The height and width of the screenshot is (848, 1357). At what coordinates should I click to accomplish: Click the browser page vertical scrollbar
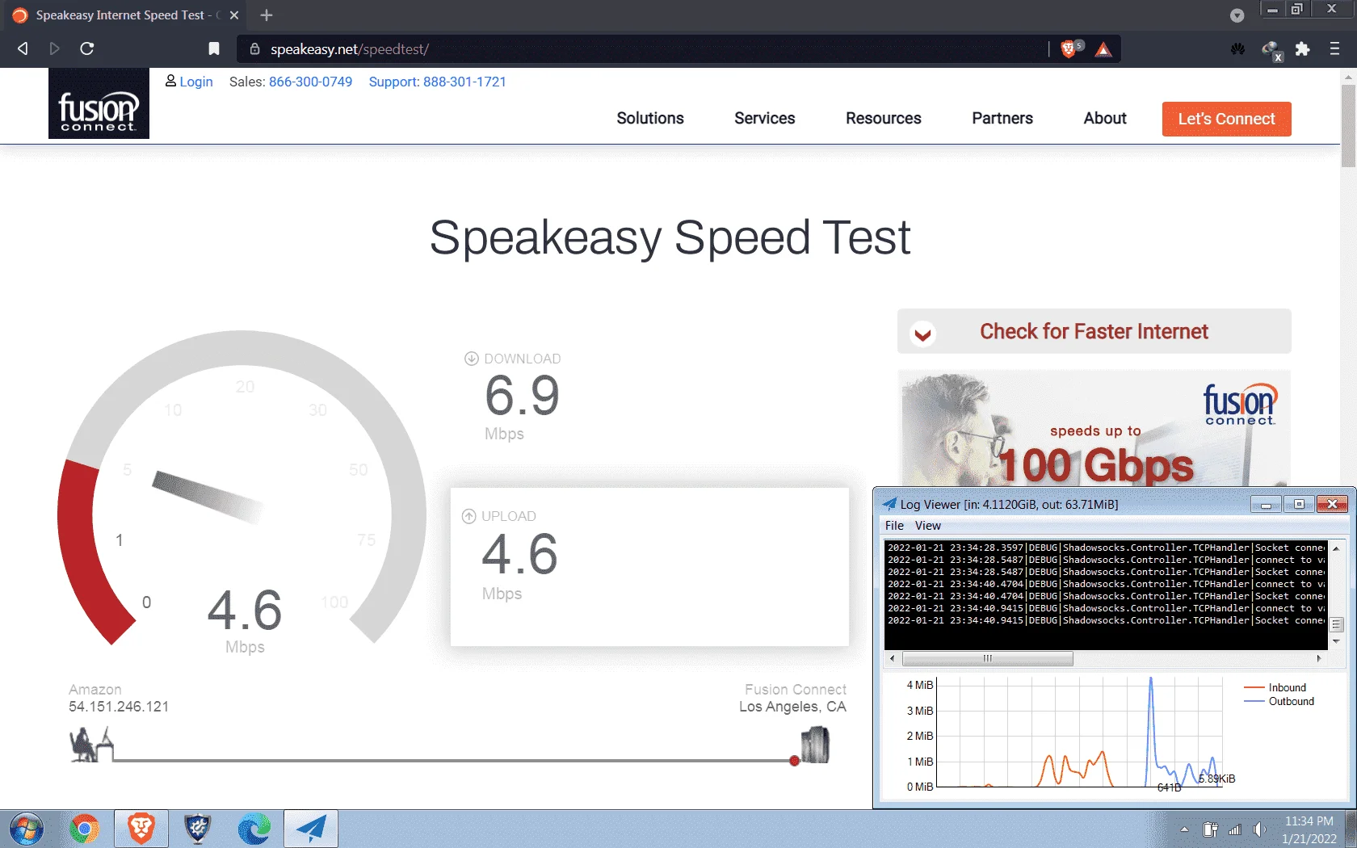(x=1348, y=125)
